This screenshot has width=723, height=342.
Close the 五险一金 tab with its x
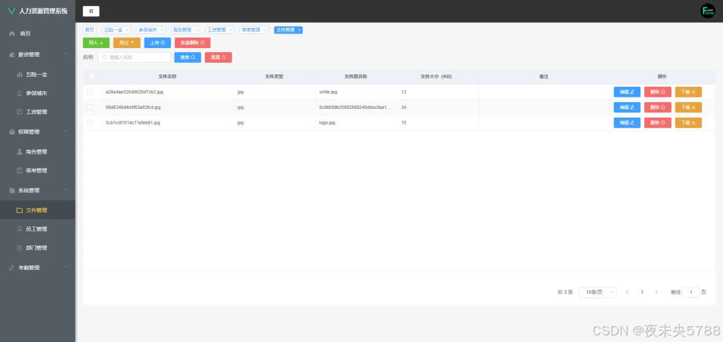click(x=127, y=30)
